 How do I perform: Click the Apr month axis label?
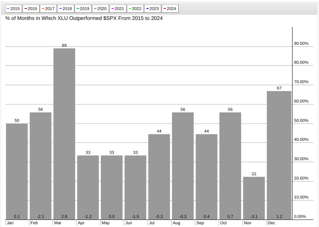pos(81,223)
